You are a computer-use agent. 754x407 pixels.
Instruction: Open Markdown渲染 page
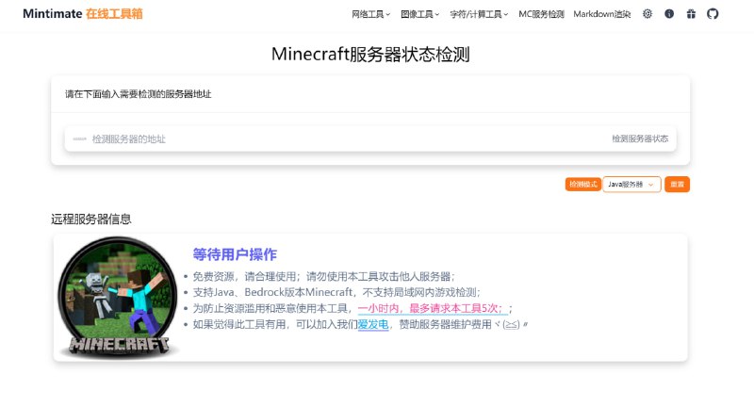click(x=601, y=14)
